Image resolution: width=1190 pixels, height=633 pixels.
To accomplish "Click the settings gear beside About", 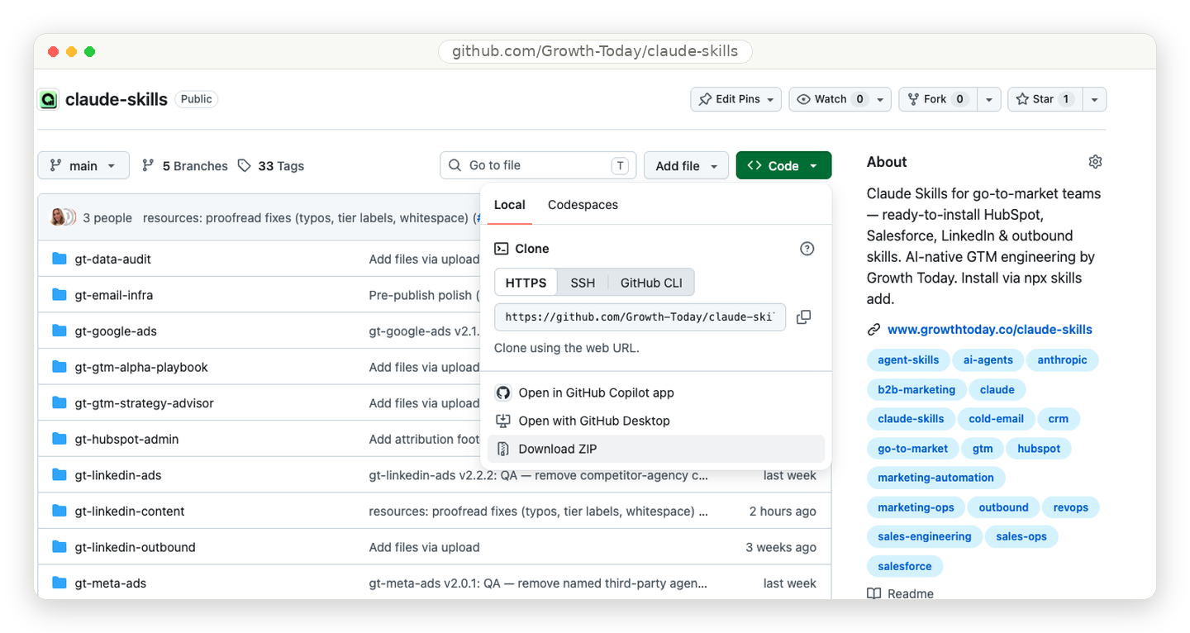I will 1096,162.
